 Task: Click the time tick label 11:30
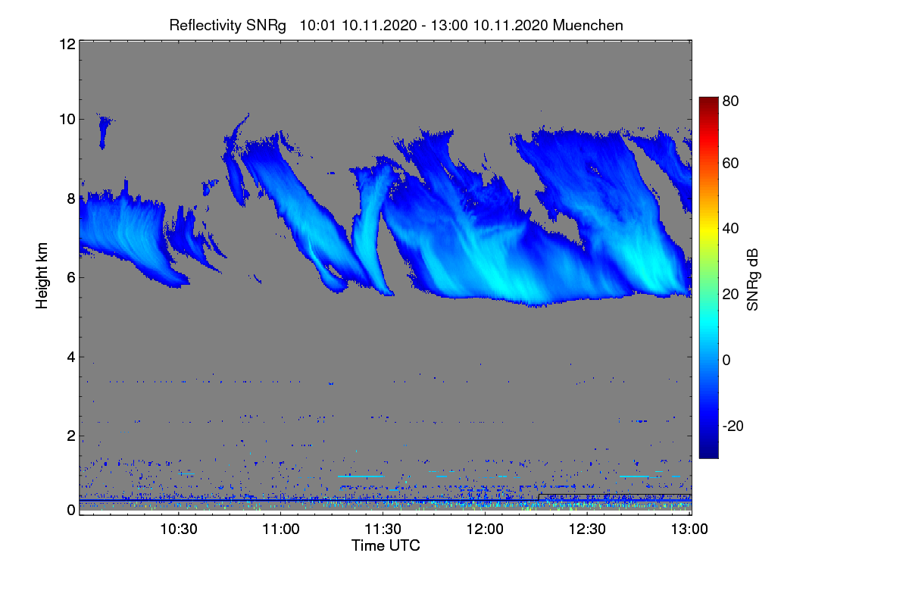(383, 529)
